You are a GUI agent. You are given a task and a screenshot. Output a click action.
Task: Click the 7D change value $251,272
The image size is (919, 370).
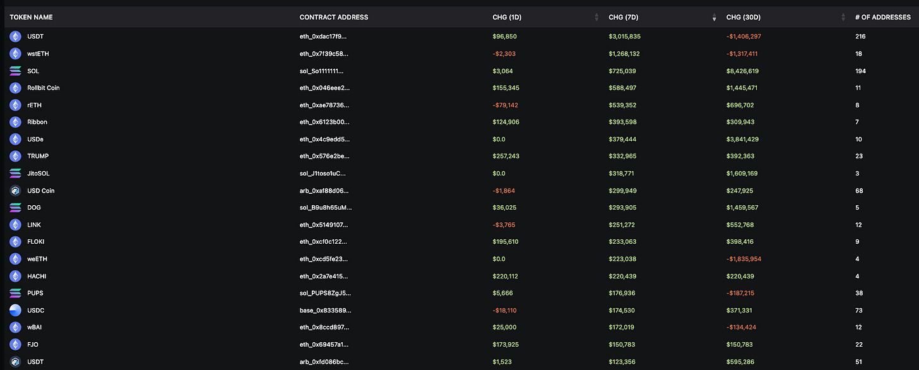[x=622, y=225]
